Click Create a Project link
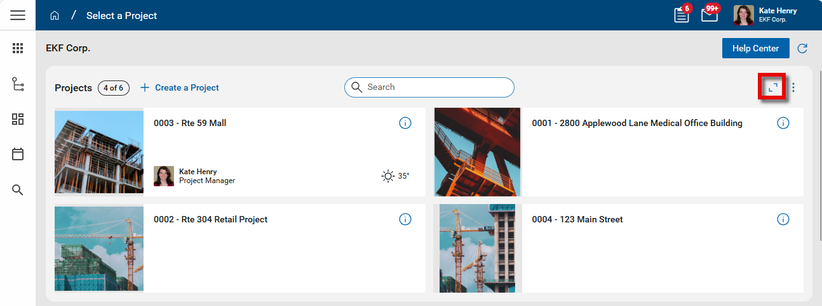Viewport: 822px width, 306px height. point(180,87)
